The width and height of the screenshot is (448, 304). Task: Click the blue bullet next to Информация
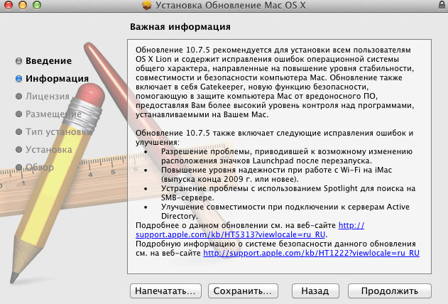click(x=18, y=79)
